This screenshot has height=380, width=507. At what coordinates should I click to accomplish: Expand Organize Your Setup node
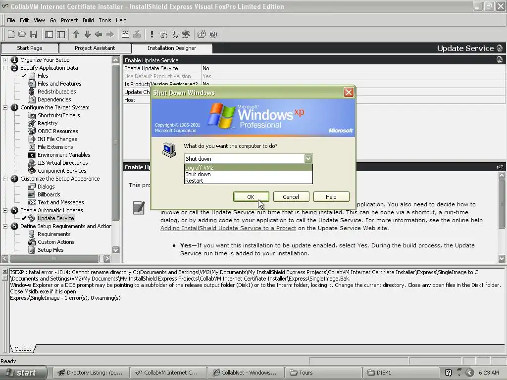[x=5, y=60]
